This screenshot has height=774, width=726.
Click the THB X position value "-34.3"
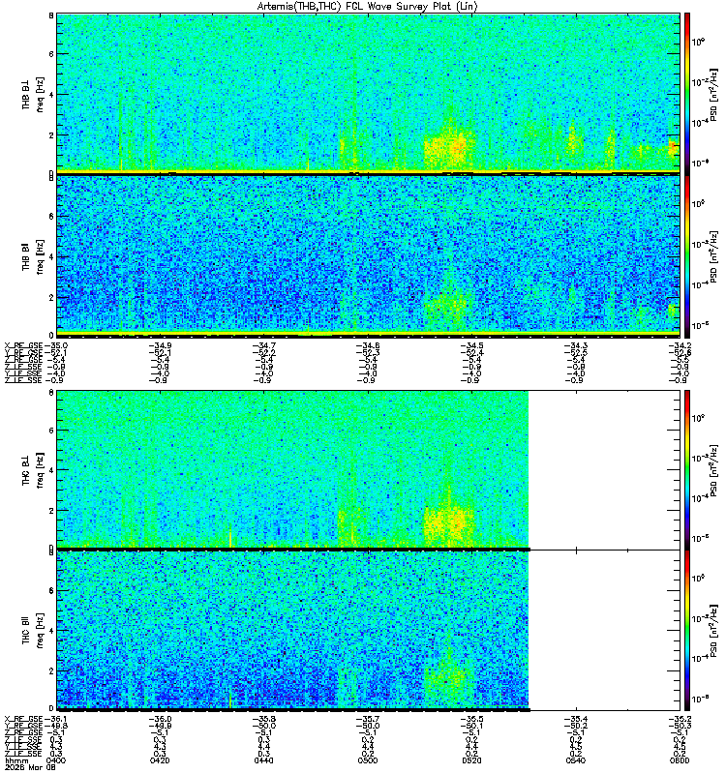[575, 345]
